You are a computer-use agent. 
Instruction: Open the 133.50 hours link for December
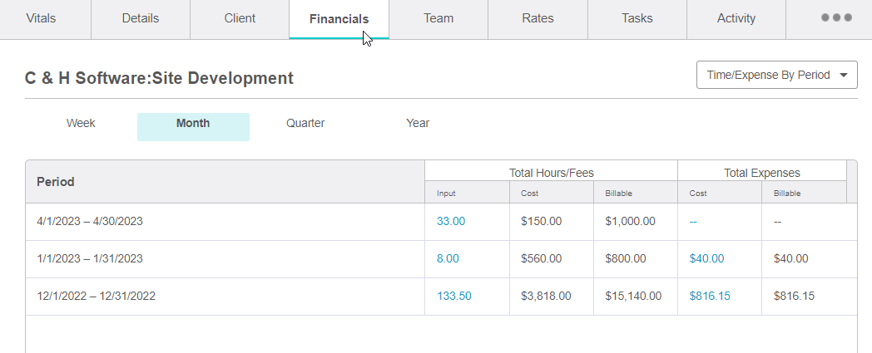[453, 297]
